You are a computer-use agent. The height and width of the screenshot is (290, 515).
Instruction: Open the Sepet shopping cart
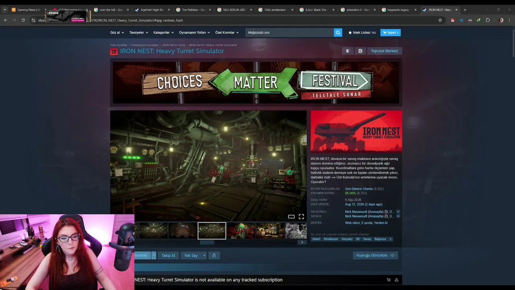coord(390,33)
